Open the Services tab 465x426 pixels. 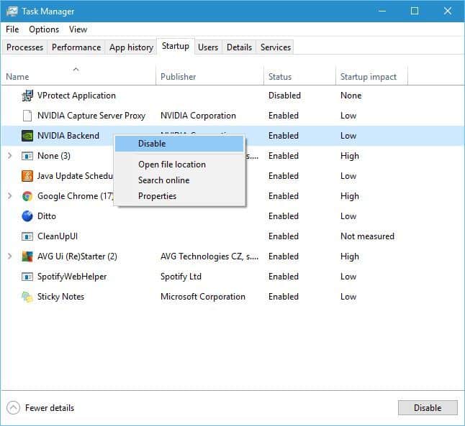276,47
